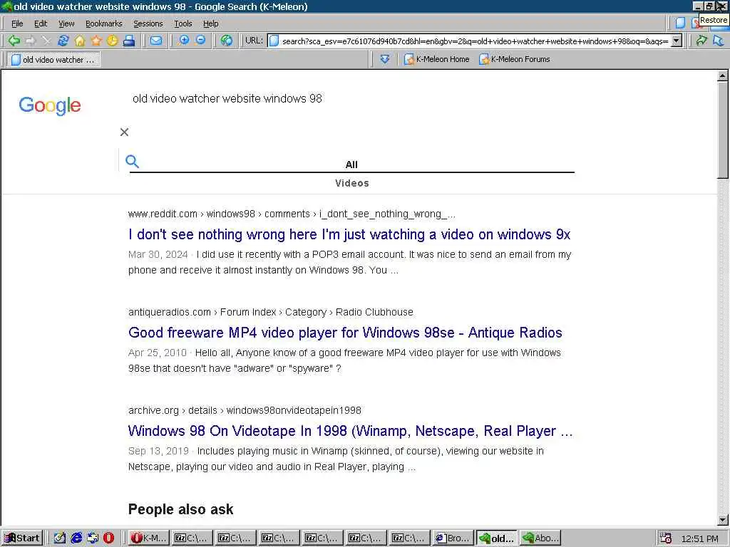Open the Help menu
730x547 pixels.
click(x=210, y=24)
